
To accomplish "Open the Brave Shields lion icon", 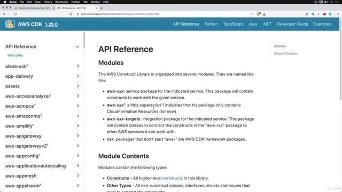I will point(259,14).
